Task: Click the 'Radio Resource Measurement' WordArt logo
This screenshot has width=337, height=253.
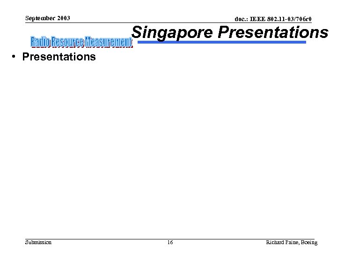Action: click(x=81, y=42)
